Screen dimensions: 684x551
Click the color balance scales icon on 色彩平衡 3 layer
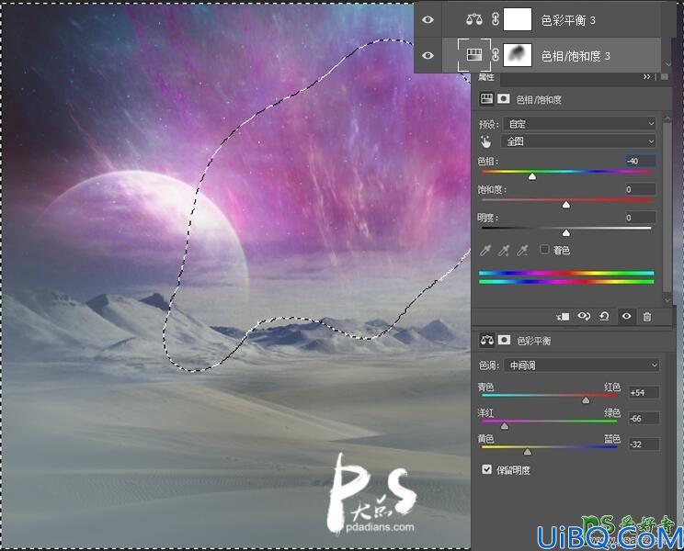pos(473,19)
